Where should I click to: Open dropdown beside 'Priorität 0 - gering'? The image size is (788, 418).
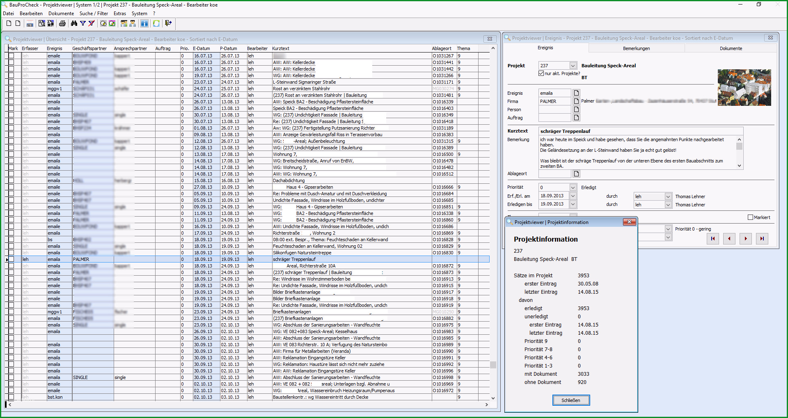[668, 229]
